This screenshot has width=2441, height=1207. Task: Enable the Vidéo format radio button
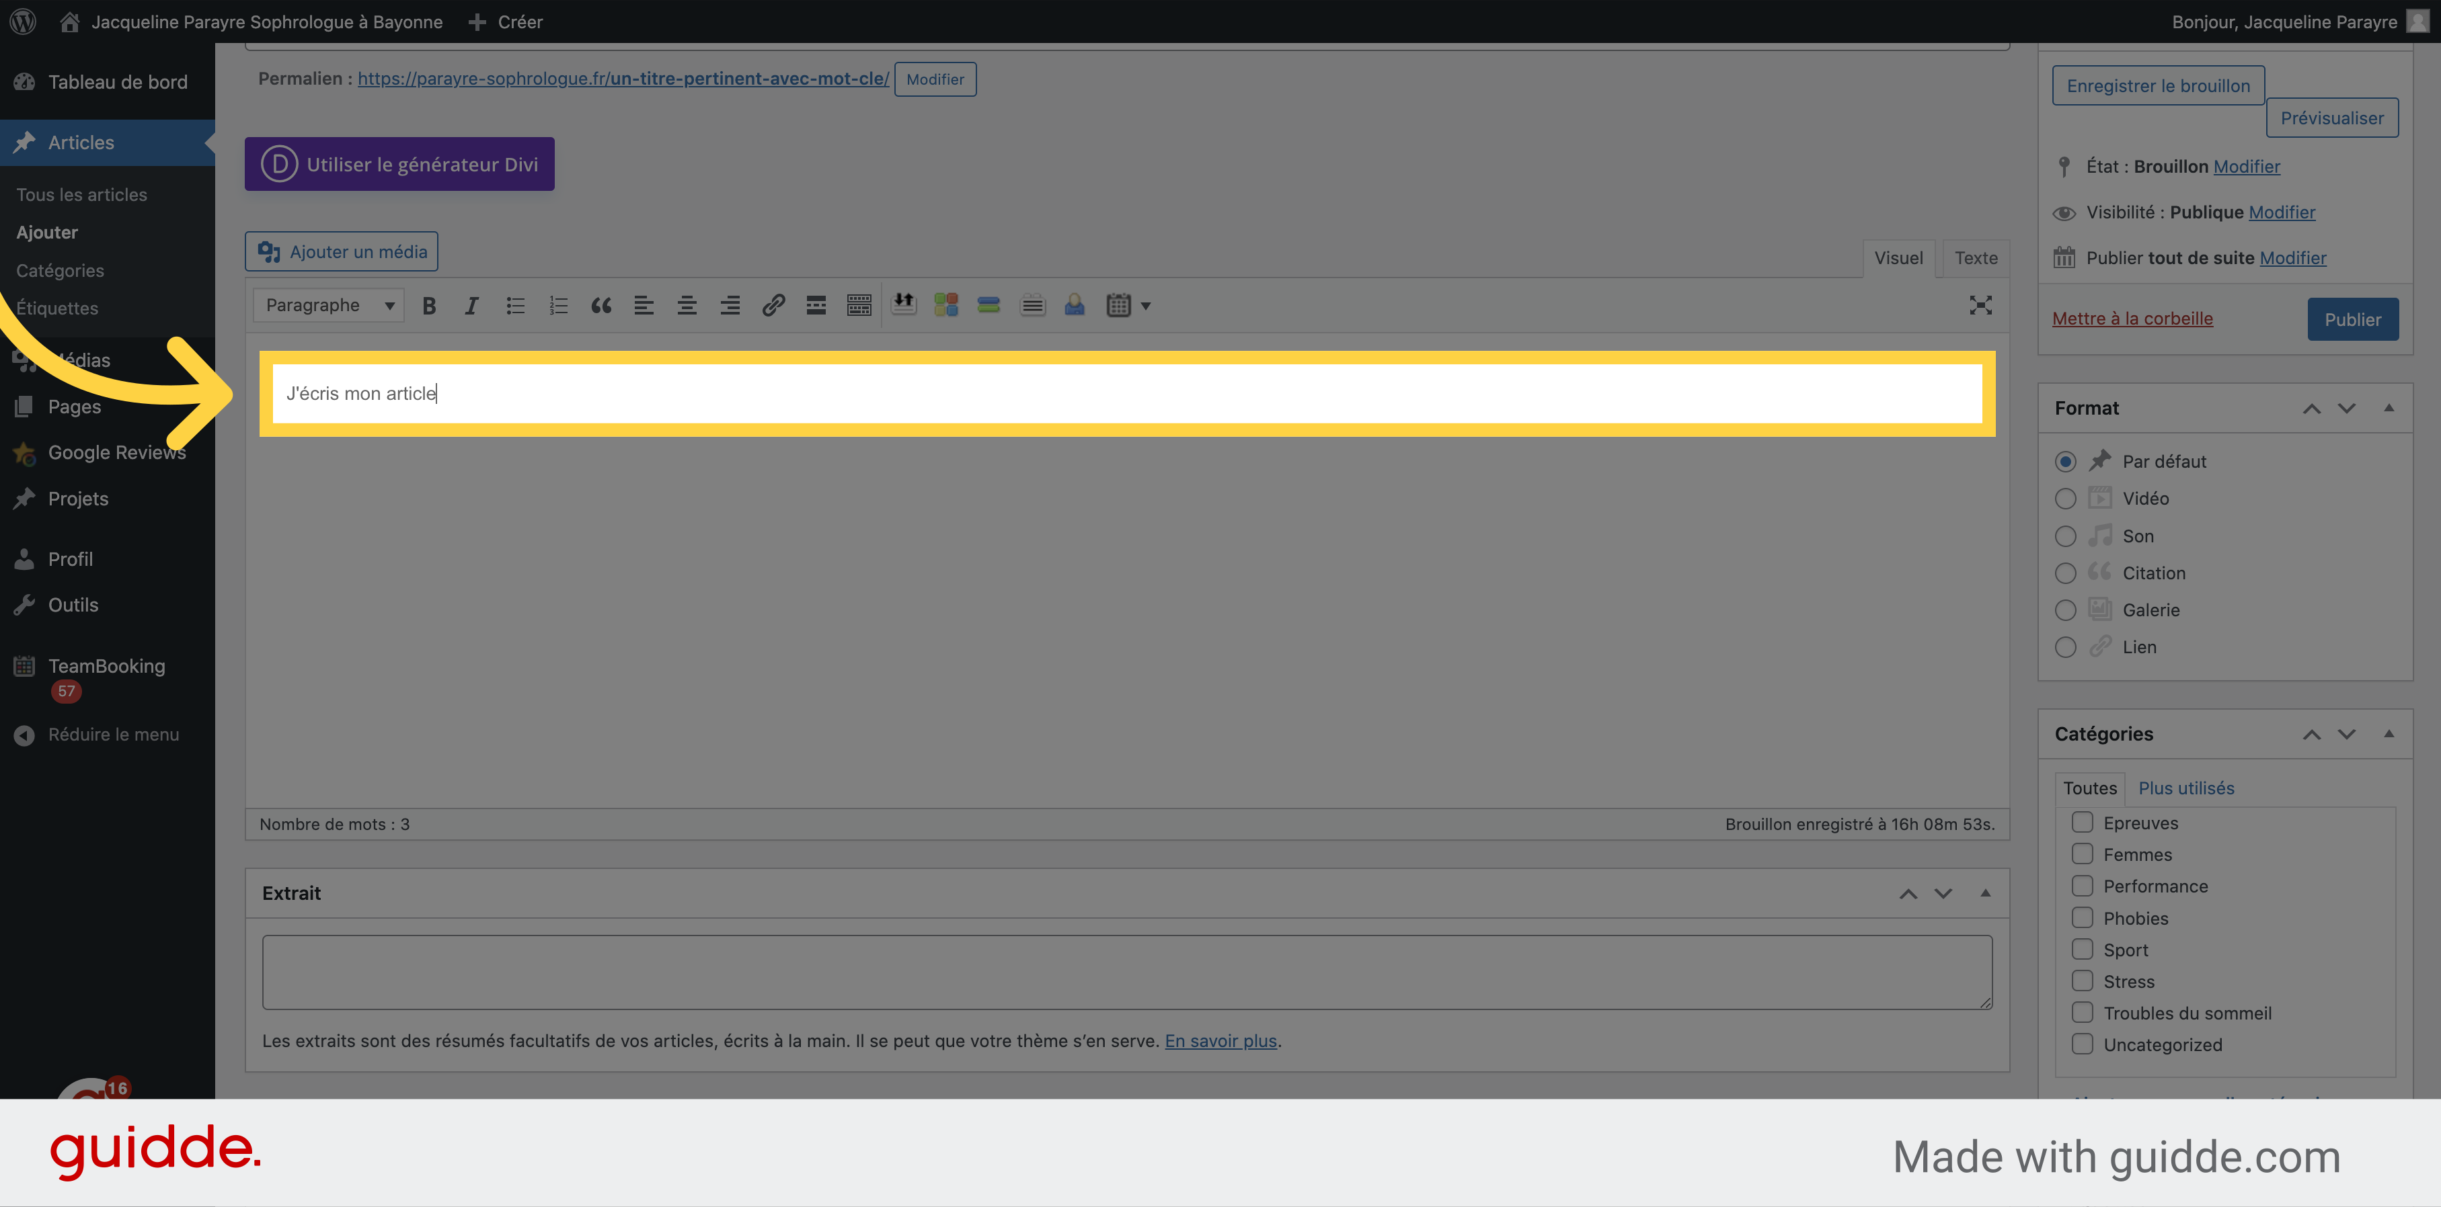pyautogui.click(x=2066, y=498)
